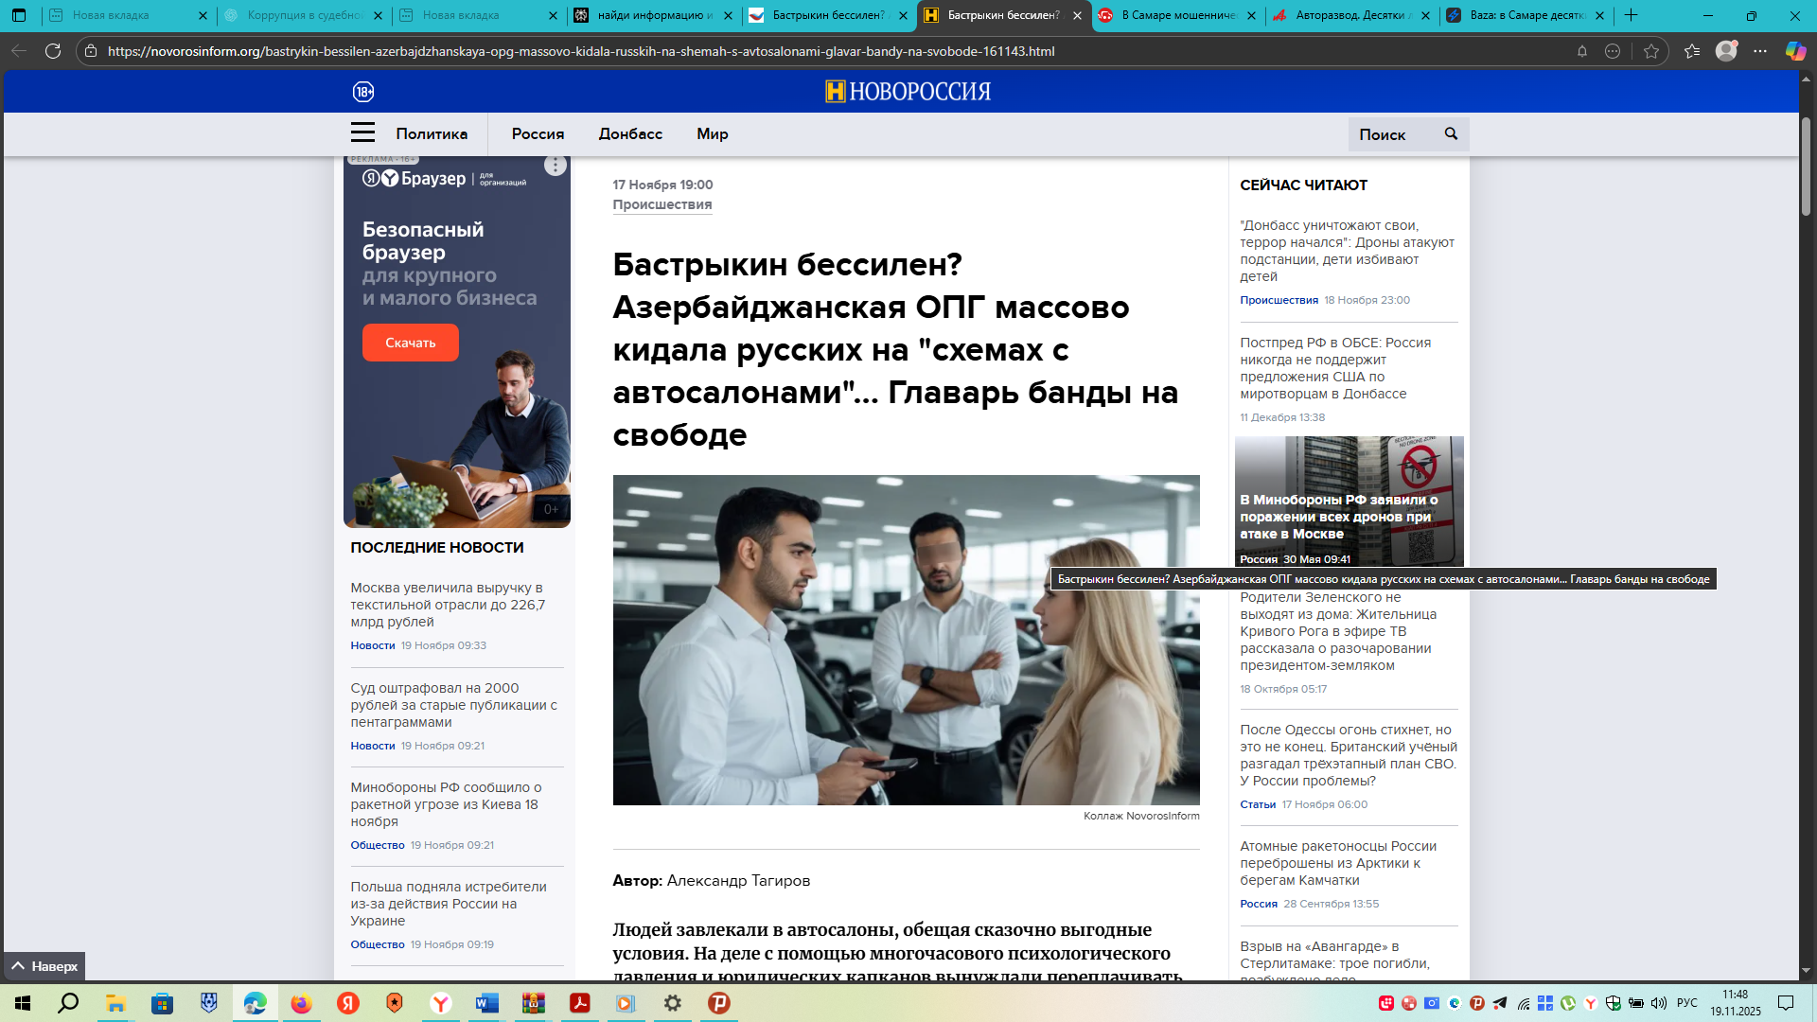Click the Скачать button in the ad
1817x1022 pixels.
(410, 343)
